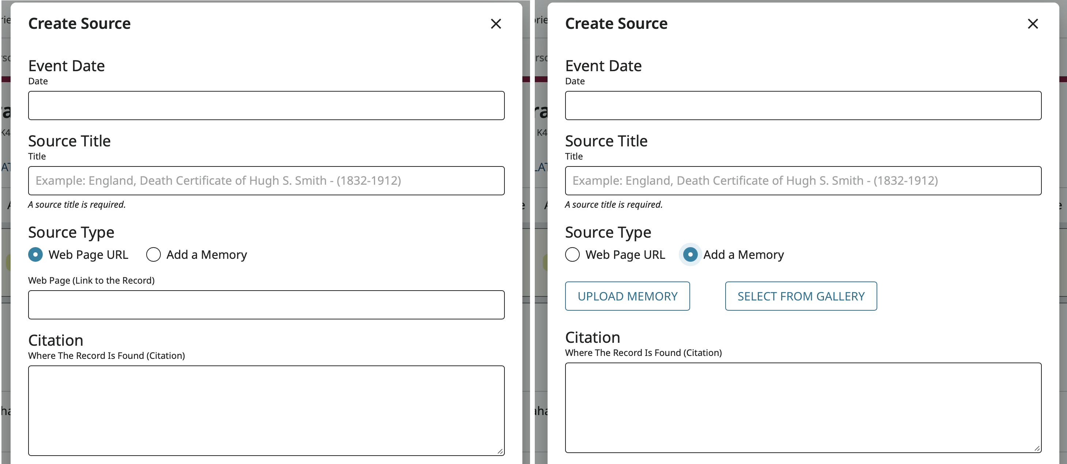Grab left Citation textarea resize handle
The width and height of the screenshot is (1067, 464).
point(500,452)
